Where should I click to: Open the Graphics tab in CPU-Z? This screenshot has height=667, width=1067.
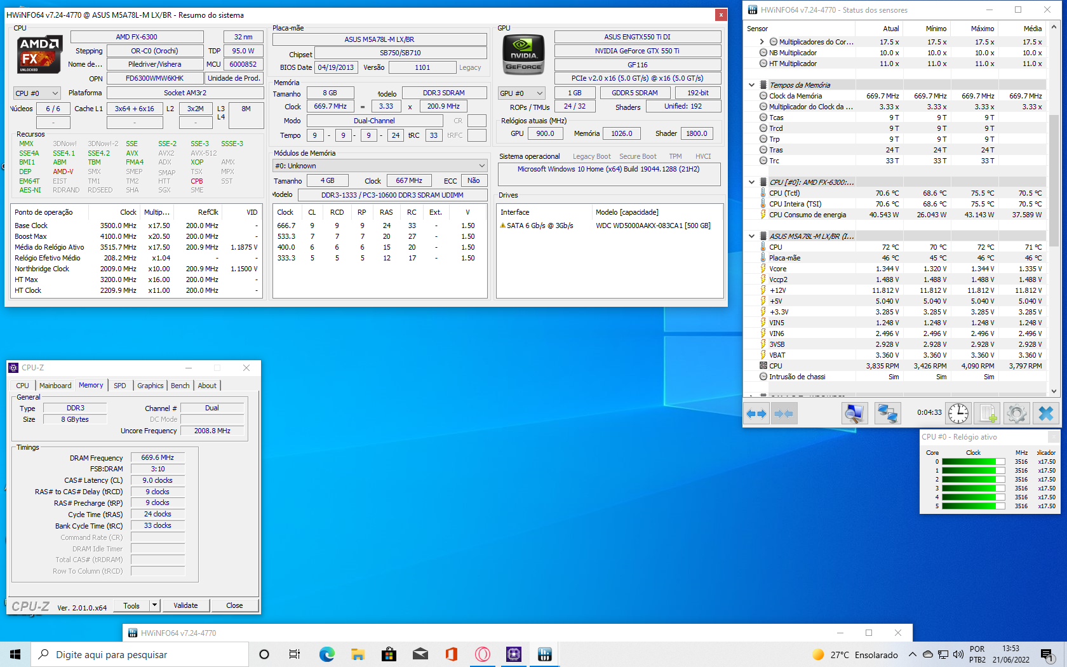(150, 386)
